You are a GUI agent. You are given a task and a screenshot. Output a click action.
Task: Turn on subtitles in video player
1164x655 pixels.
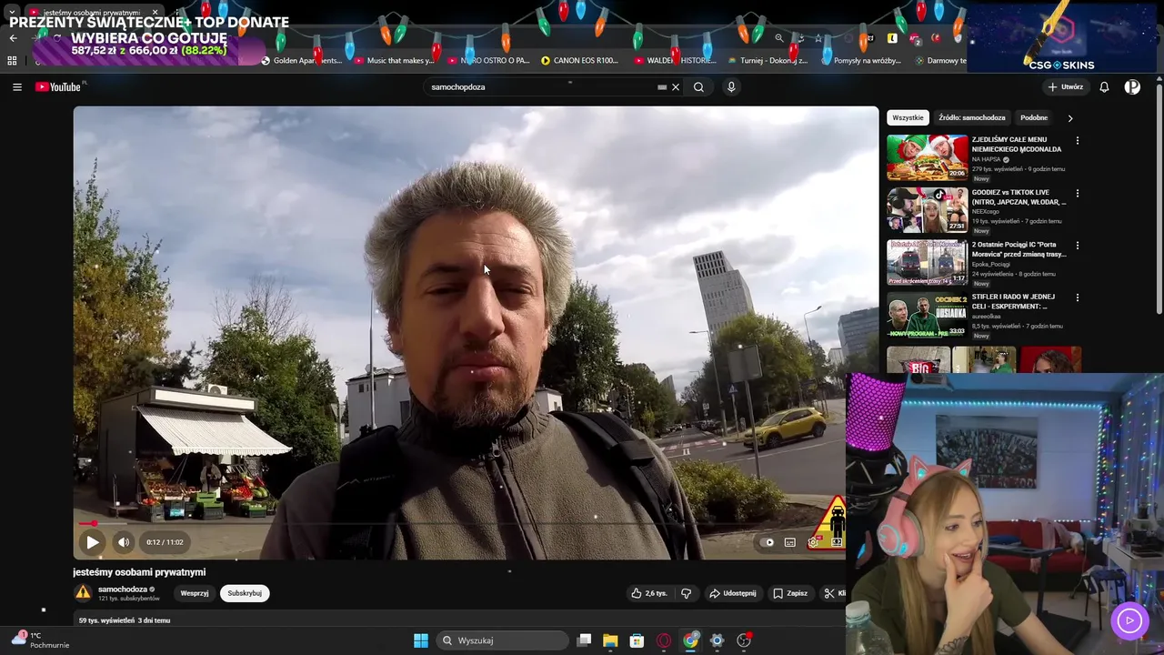click(790, 542)
